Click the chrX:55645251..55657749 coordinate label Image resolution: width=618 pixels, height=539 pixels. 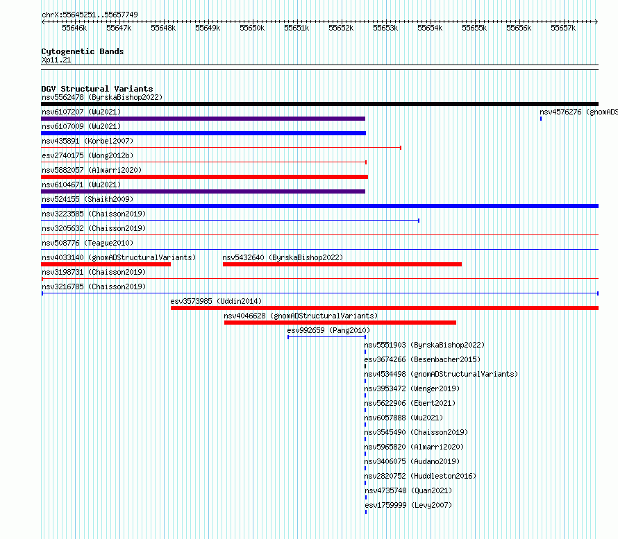[x=90, y=15]
